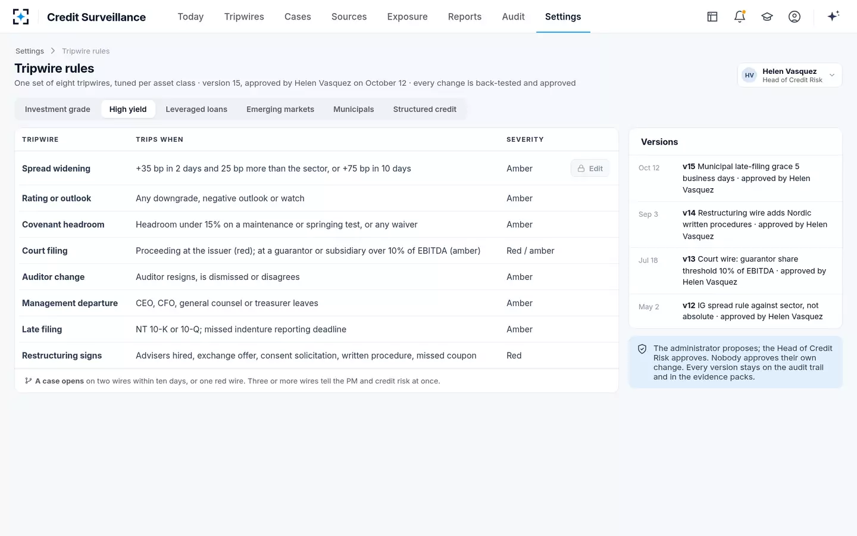
Task: Navigate to Exposure
Action: [407, 17]
